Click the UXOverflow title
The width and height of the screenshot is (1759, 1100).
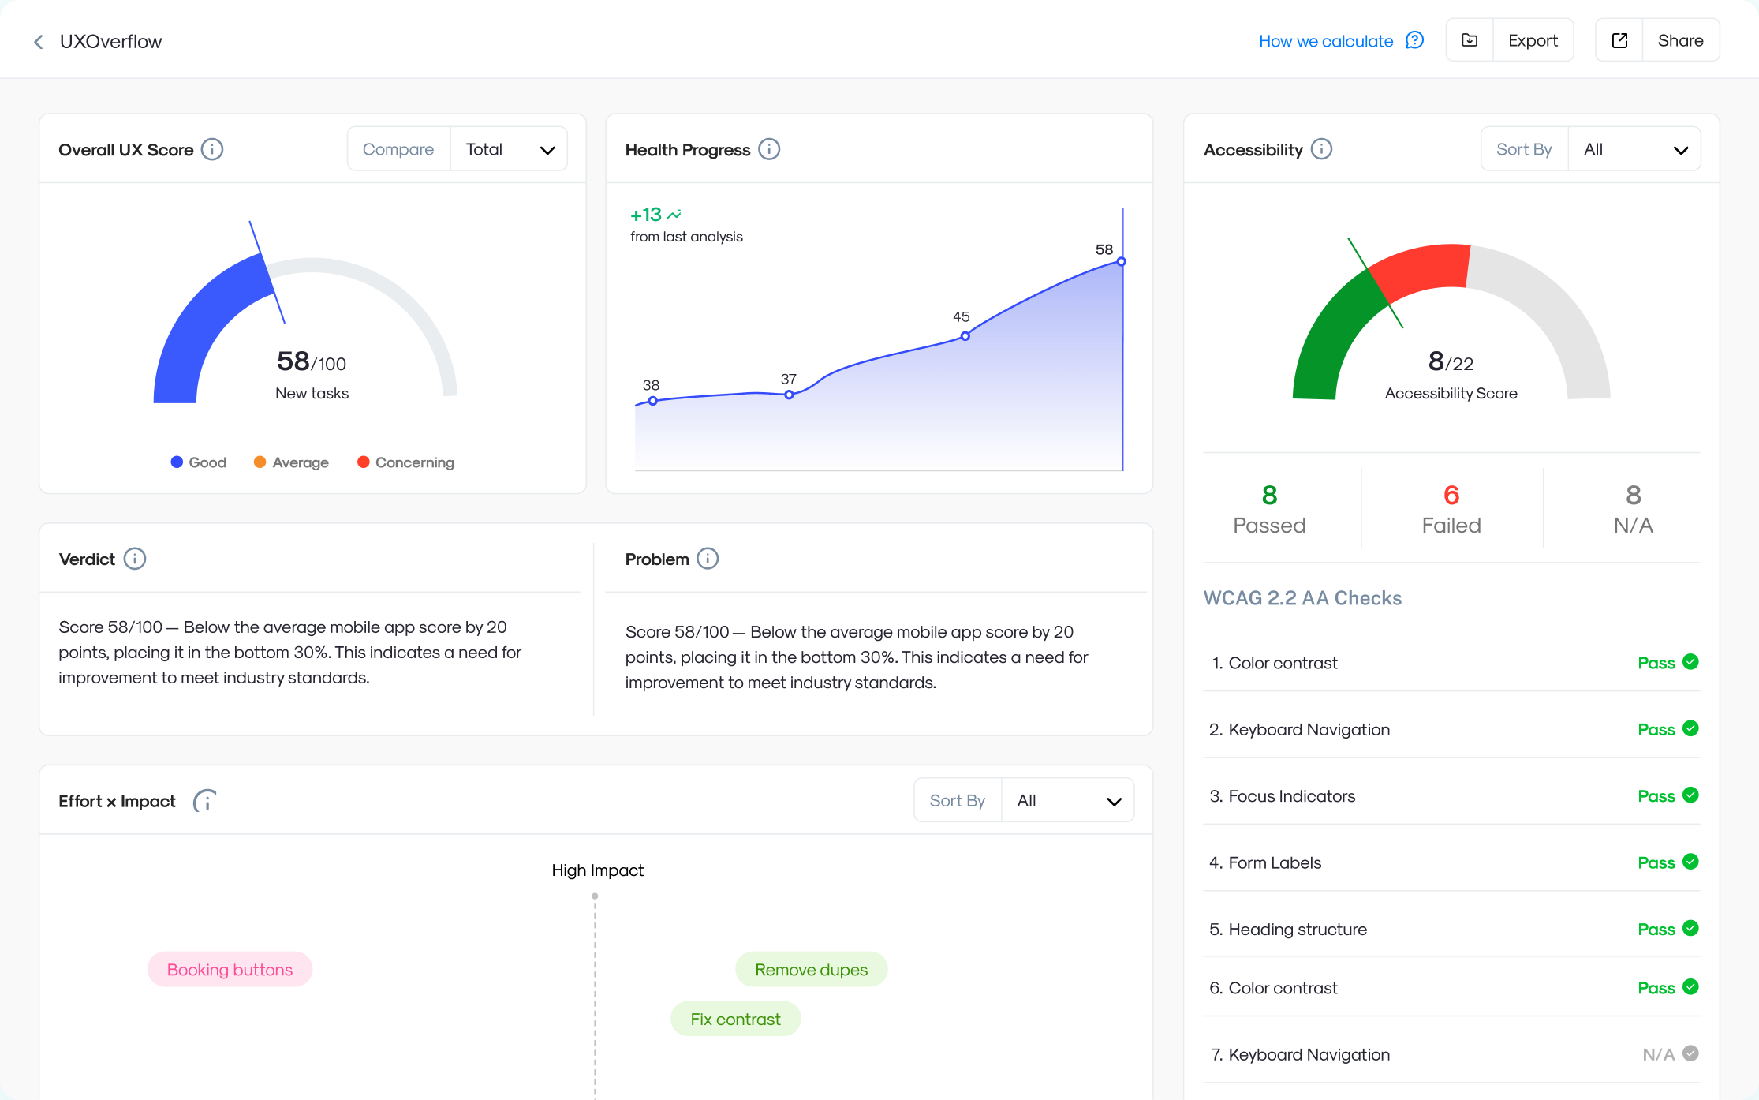click(x=110, y=42)
